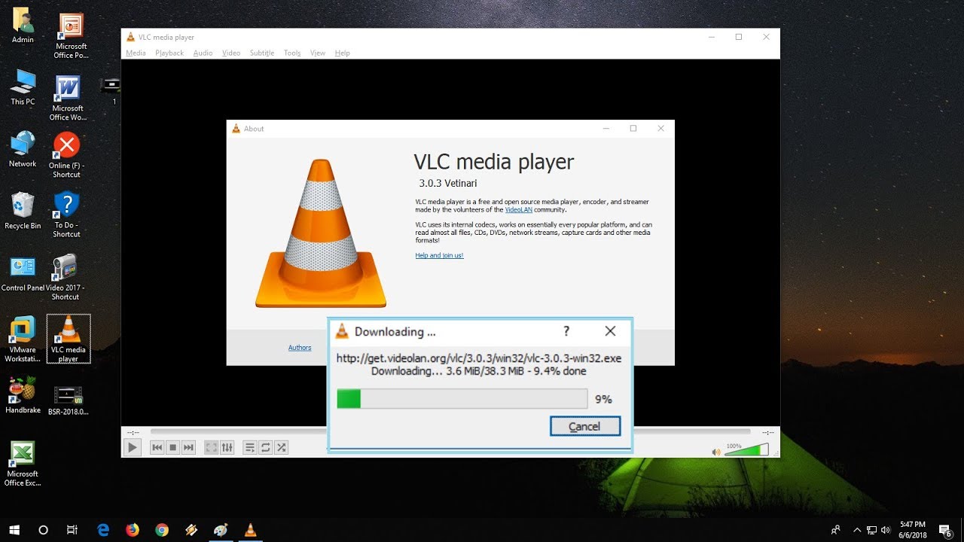Select the Microsoft Office Word desktop shortcut
Viewport: 964px width, 542px height.
69,98
